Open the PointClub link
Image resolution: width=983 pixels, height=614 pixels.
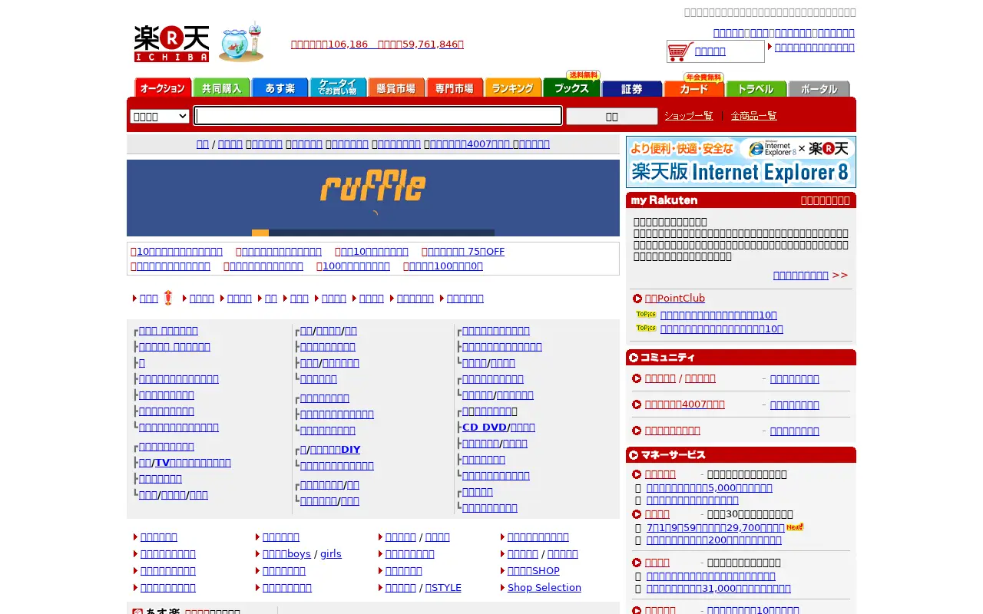click(x=675, y=299)
